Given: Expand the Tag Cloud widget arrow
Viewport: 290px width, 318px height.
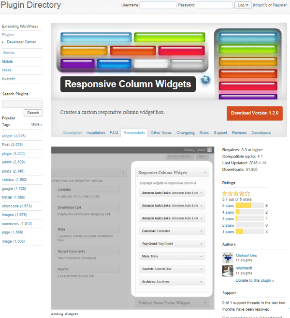Looking at the screenshot, I should (201, 244).
